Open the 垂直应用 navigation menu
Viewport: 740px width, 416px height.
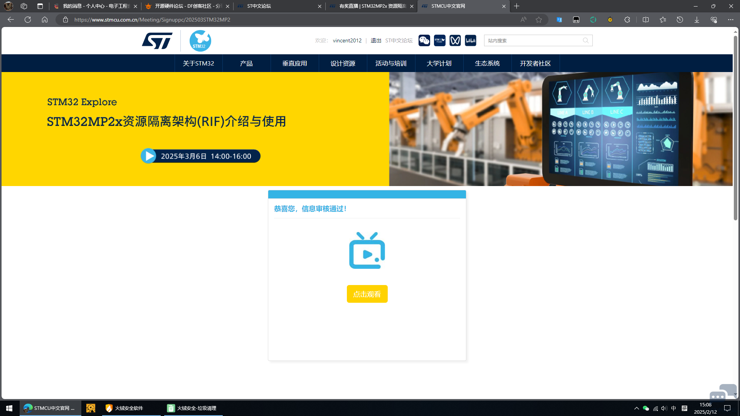295,63
